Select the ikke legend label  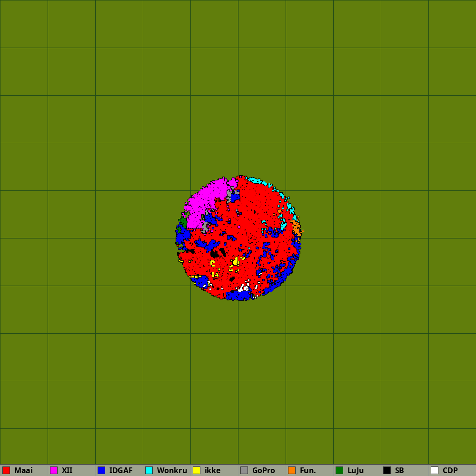click(x=212, y=470)
